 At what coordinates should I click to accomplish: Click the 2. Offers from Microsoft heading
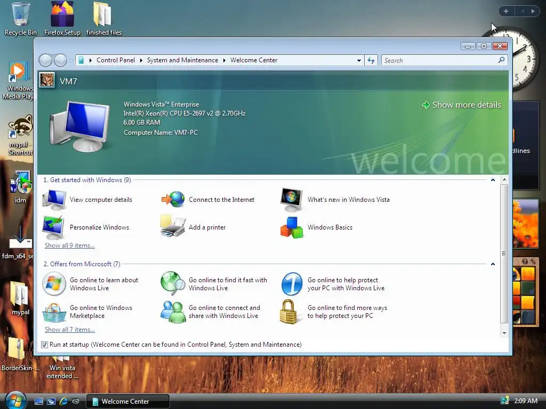tap(82, 264)
